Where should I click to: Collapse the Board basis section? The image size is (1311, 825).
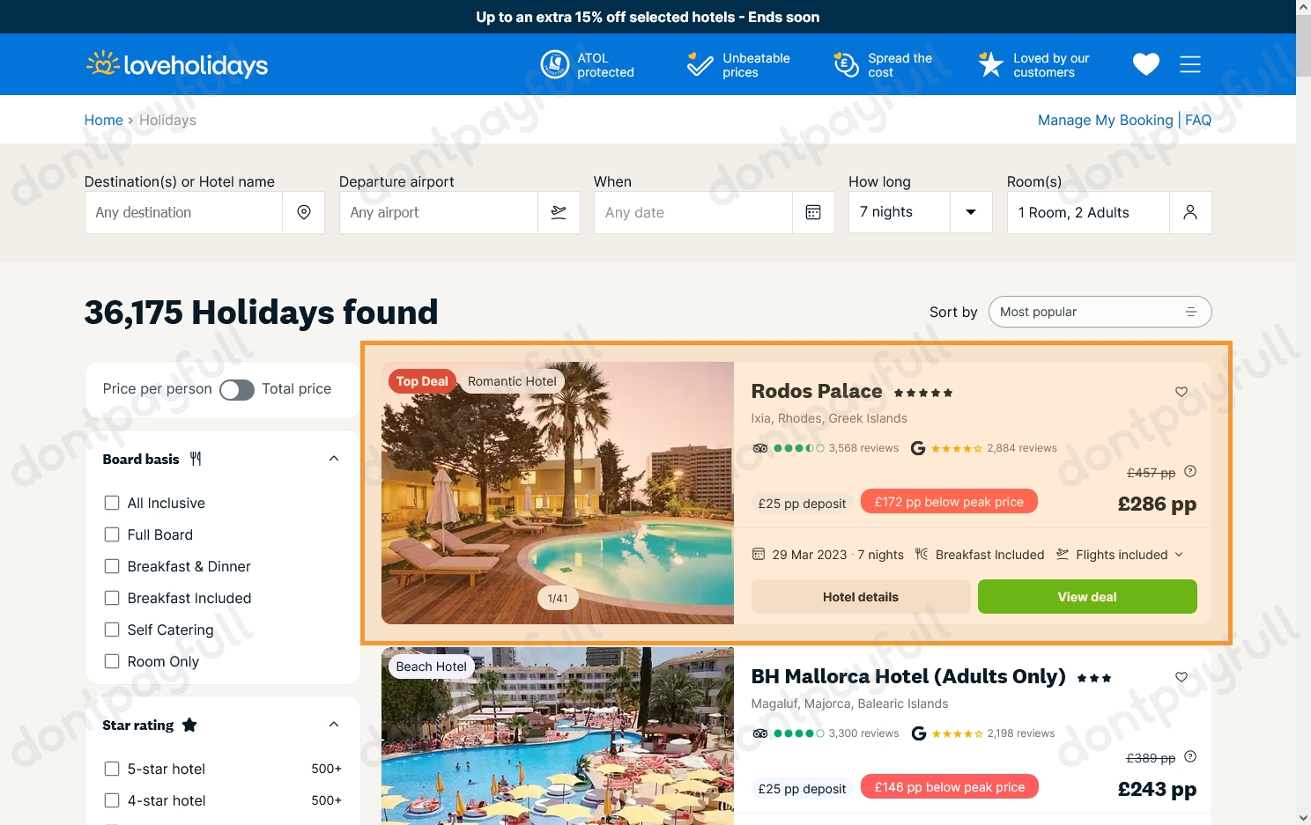point(333,458)
